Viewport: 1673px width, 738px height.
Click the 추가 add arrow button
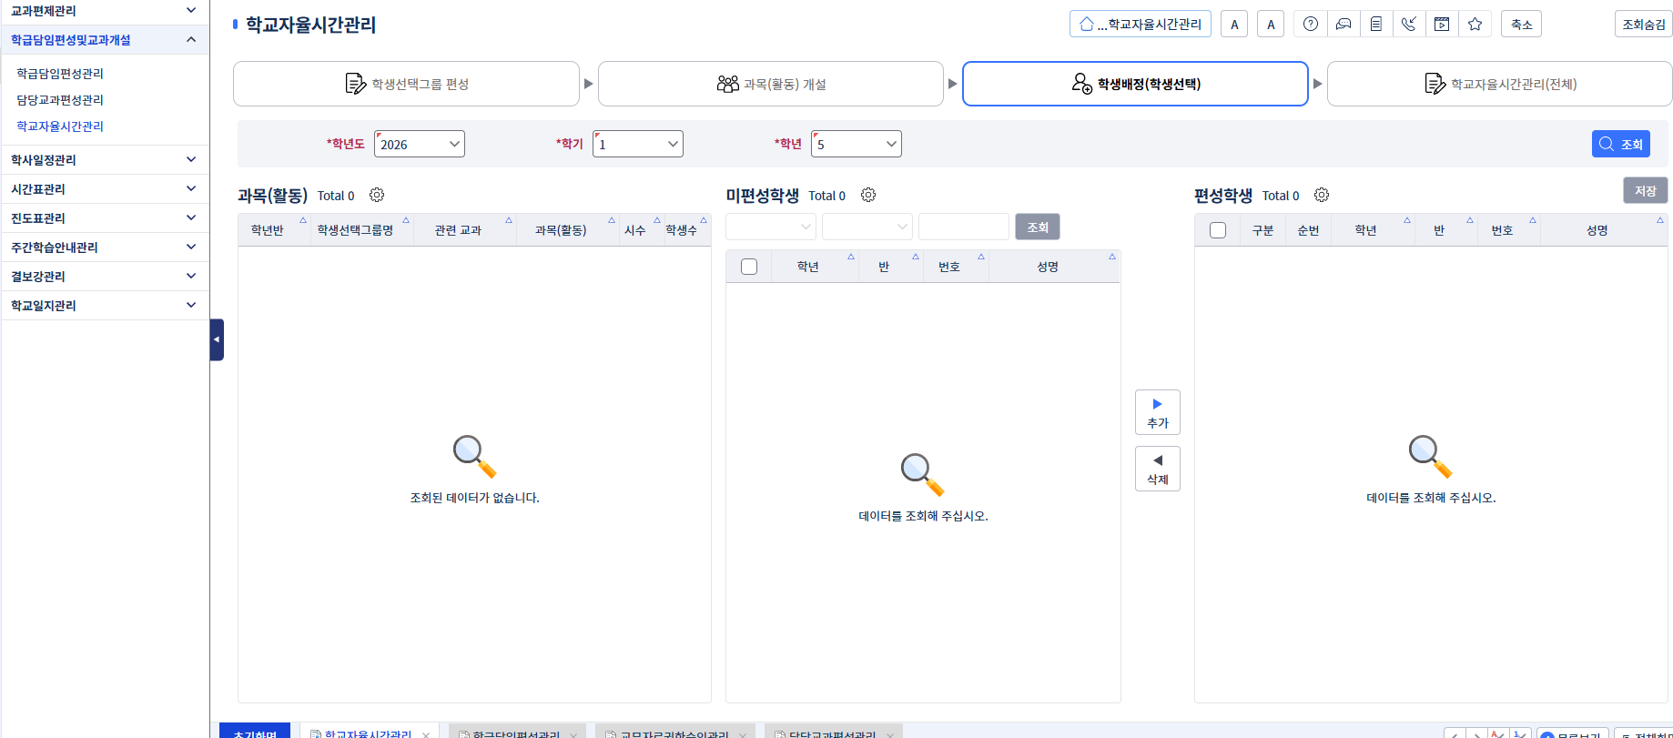[x=1158, y=412]
